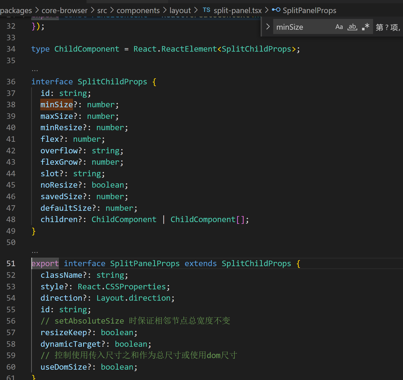Toggle match case (Aa) in the search widget
Screen dimensions: 403x380
pyautogui.click(x=339, y=26)
